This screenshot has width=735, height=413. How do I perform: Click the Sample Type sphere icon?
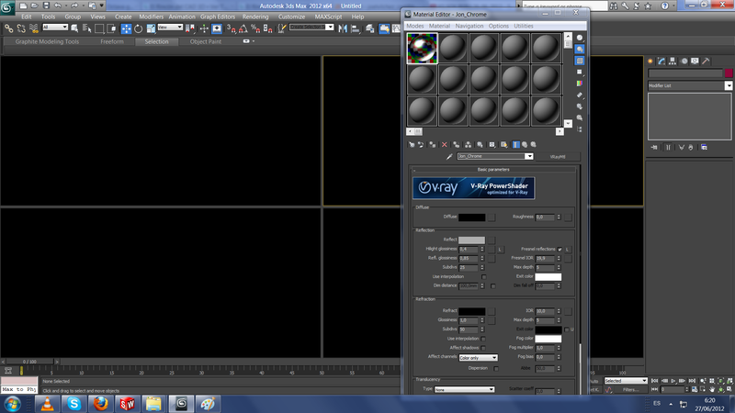[x=580, y=38]
